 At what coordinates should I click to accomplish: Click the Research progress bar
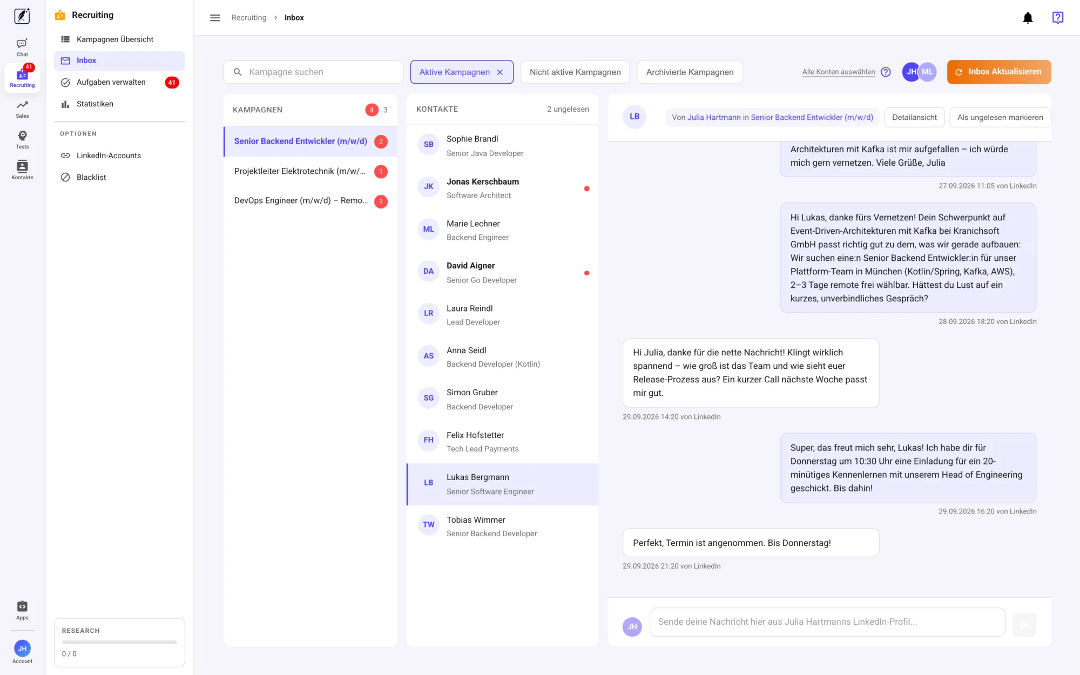[119, 642]
